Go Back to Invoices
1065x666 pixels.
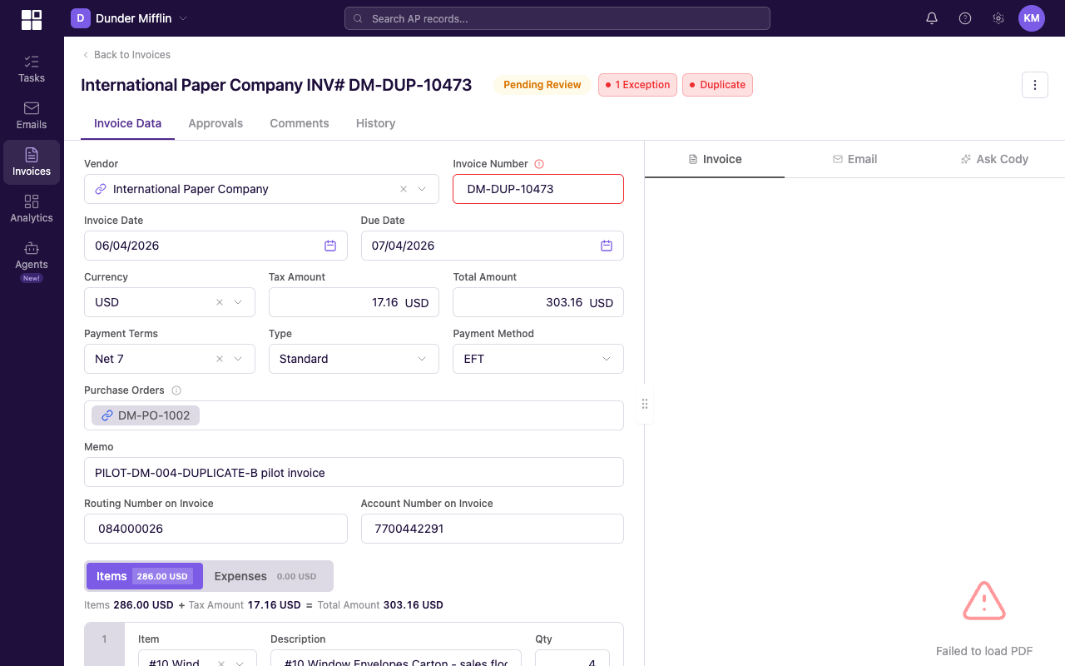pyautogui.click(x=126, y=55)
